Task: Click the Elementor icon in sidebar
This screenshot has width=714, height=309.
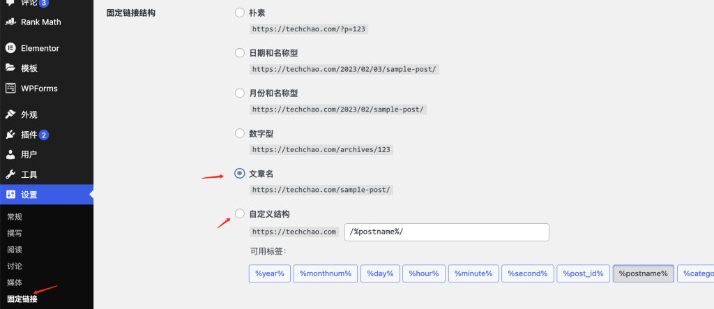Action: tap(10, 48)
